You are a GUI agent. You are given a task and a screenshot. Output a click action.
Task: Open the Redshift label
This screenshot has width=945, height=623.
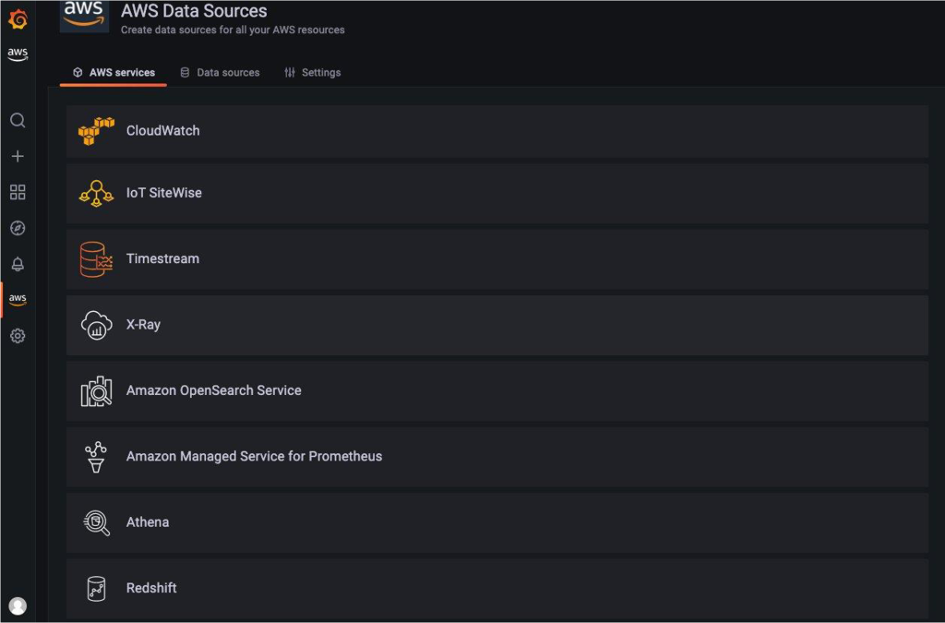point(151,588)
